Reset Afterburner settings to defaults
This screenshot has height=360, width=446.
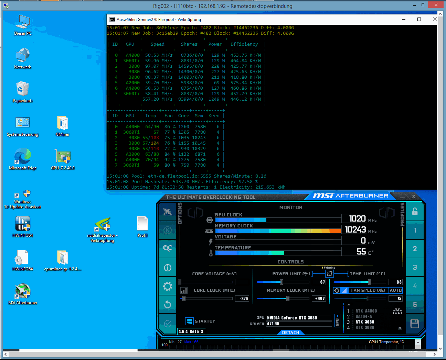click(168, 304)
